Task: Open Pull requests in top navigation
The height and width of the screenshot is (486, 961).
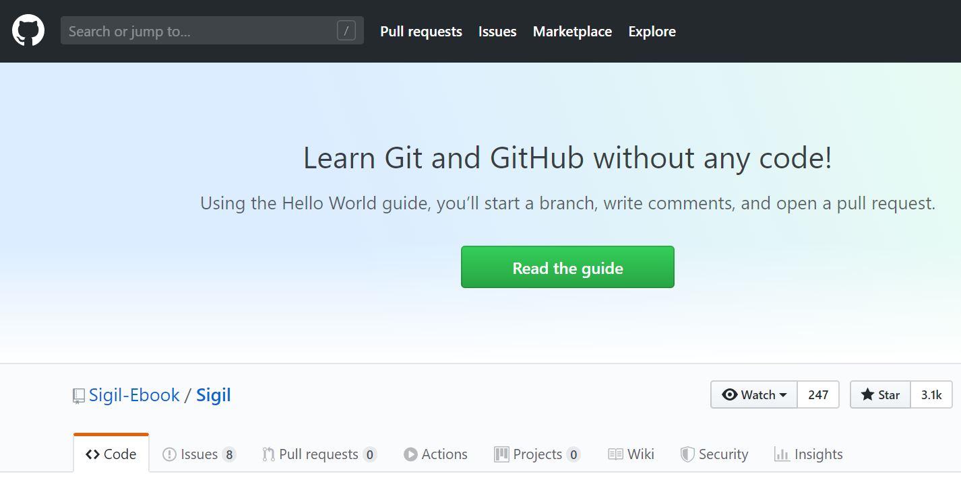Action: (x=421, y=32)
